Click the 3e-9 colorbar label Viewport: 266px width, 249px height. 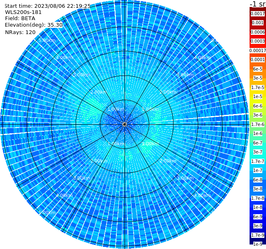pos(258,226)
